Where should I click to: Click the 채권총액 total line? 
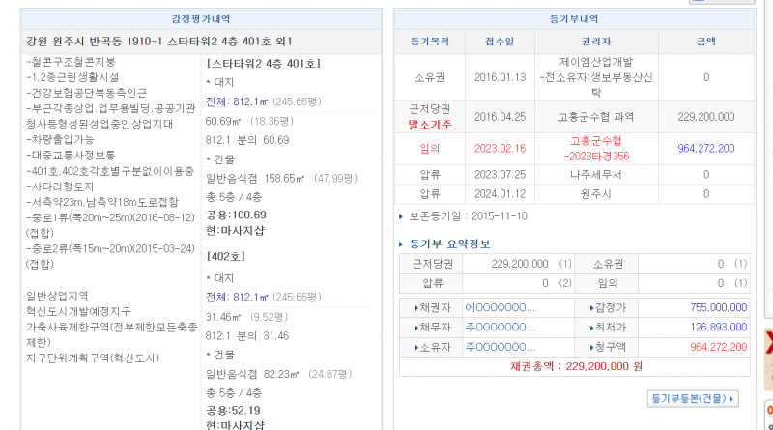576,367
